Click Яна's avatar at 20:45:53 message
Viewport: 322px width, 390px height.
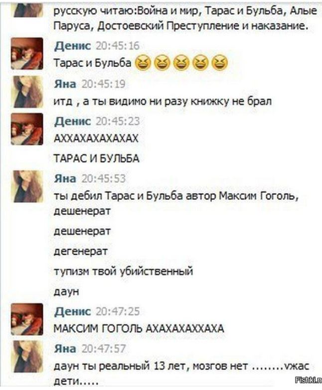pos(28,186)
